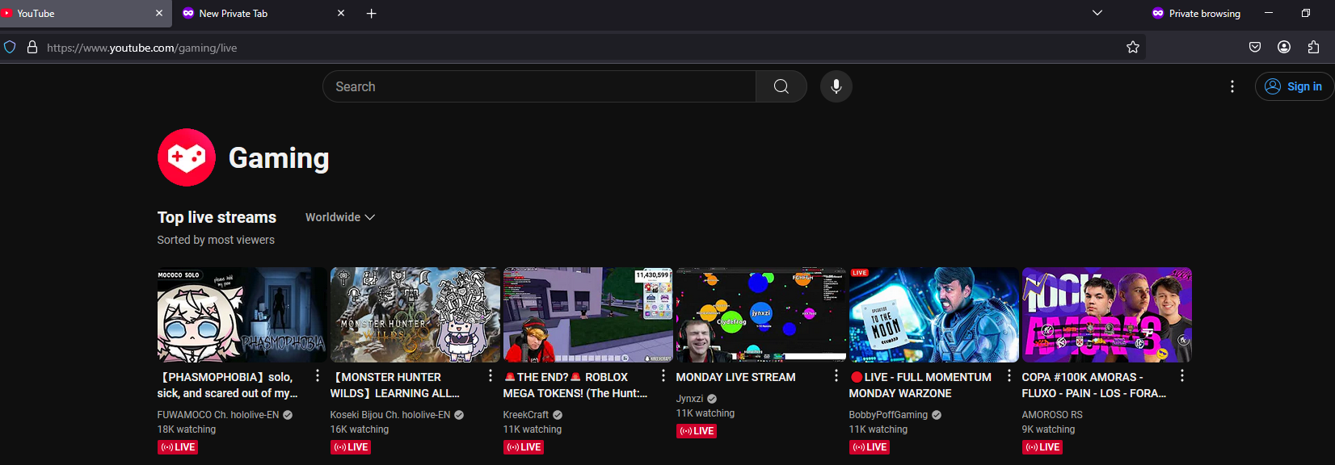This screenshot has height=465, width=1335.
Task: Click 'Sorted by most viewers' text
Action: (216, 240)
